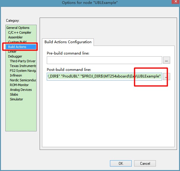Image resolution: width=180 pixels, height=171 pixels.
Task: Open the Assembler category
Action: 15,37
